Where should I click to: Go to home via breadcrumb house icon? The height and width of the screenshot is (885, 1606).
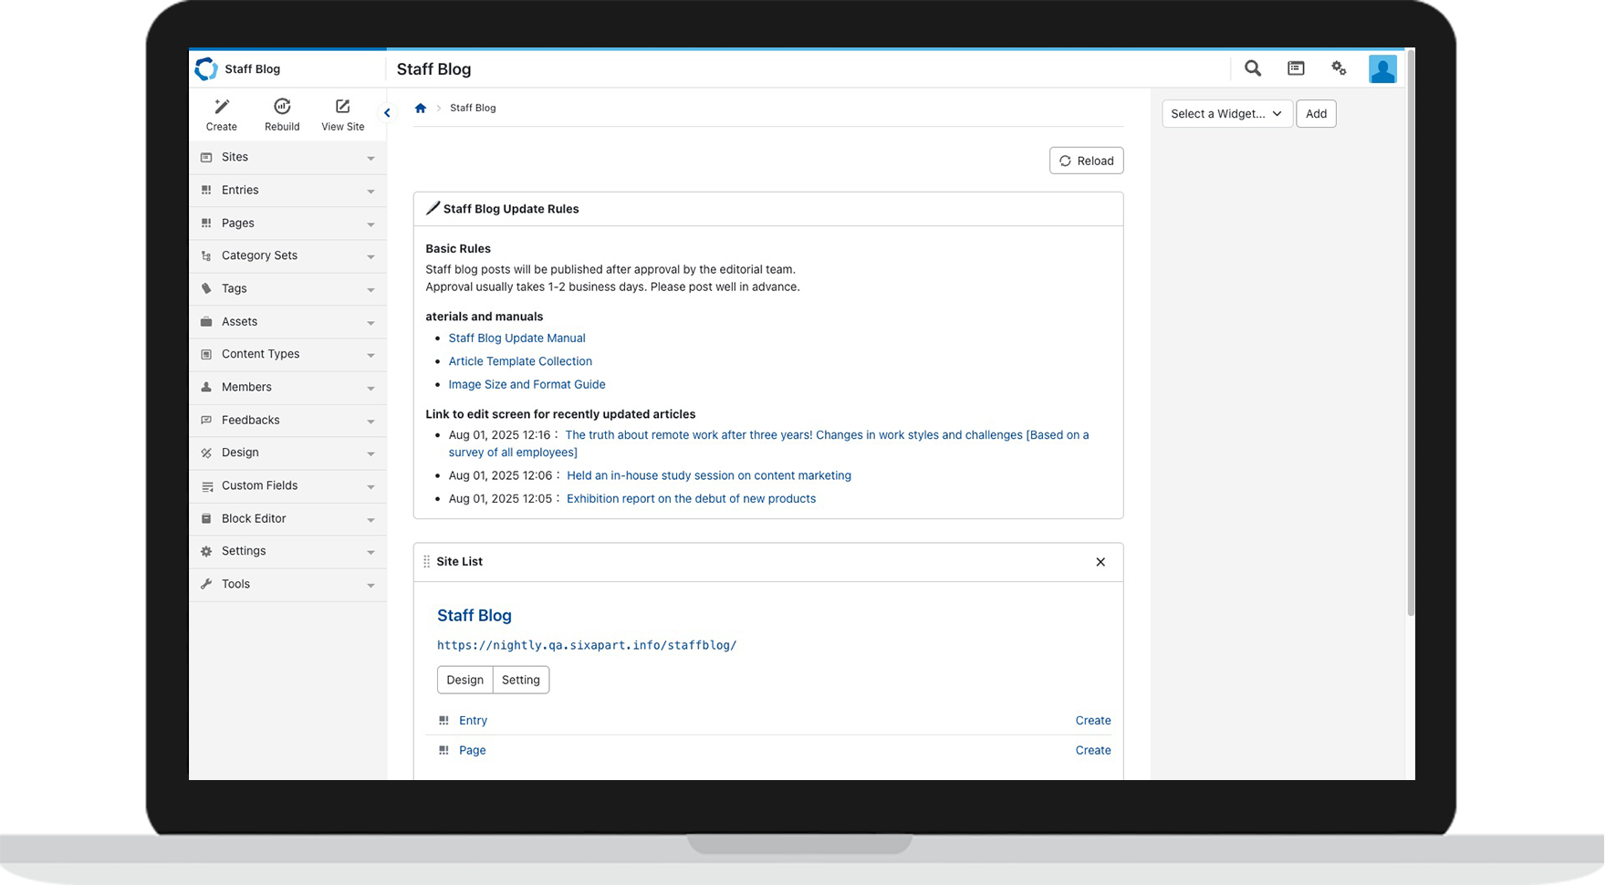click(421, 108)
